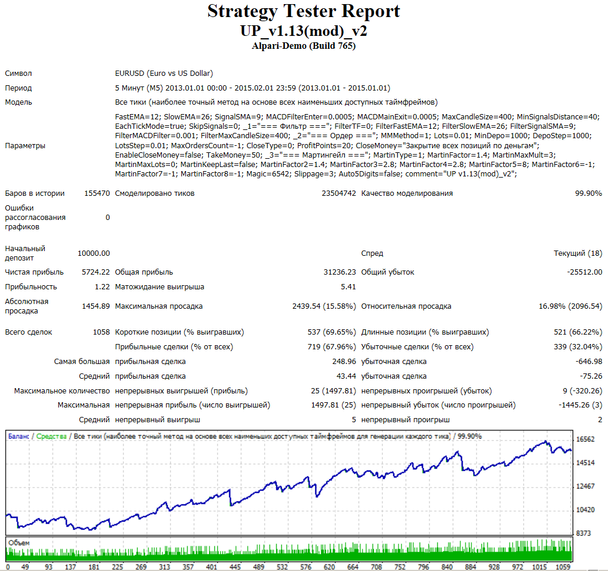Select the 'UP_v1.13(mod)_v2' subtitle
The width and height of the screenshot is (608, 571).
pos(304,31)
